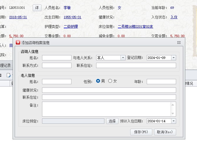Click the 1955-05-31 birth date link
This screenshot has height=167, width=197.
pyautogui.click(x=72, y=17)
